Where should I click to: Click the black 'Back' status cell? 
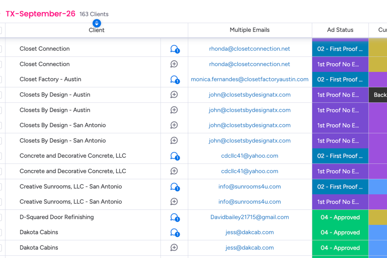pyautogui.click(x=378, y=95)
